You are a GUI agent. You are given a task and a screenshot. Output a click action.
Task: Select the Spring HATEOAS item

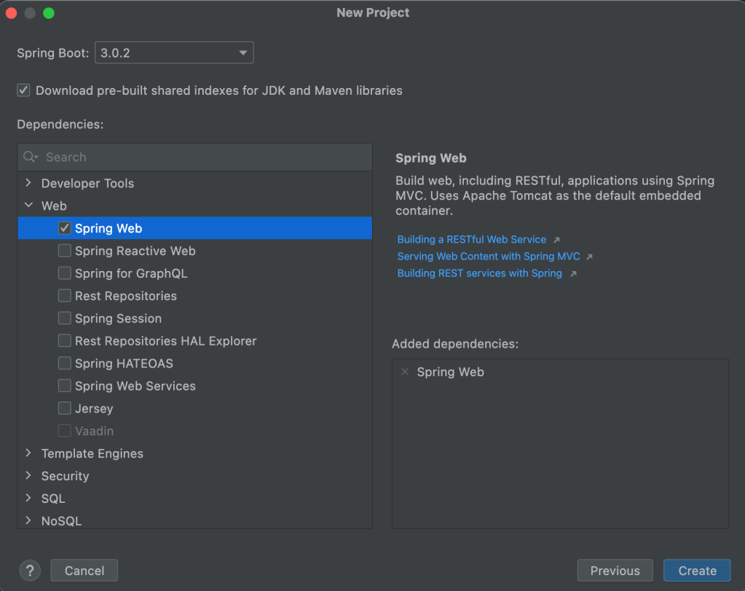(194, 363)
